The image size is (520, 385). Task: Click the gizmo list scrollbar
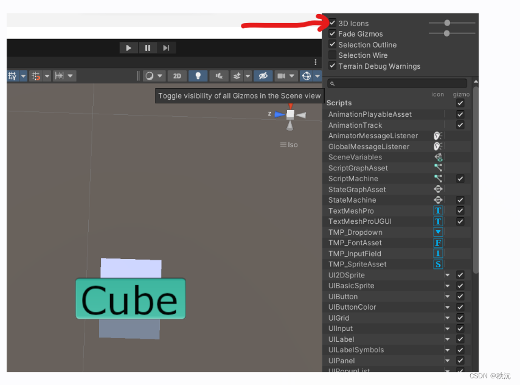[476, 180]
